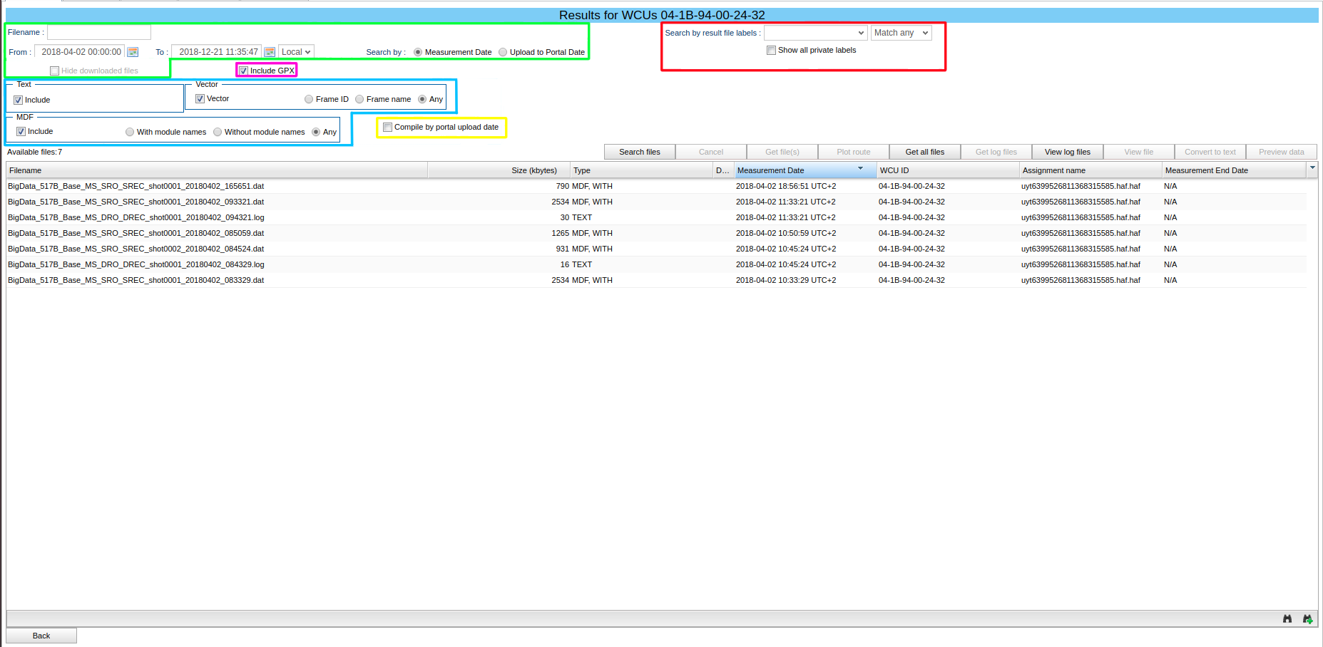The width and height of the screenshot is (1323, 647).
Task: Click the Measurement Date sort arrow
Action: click(860, 169)
